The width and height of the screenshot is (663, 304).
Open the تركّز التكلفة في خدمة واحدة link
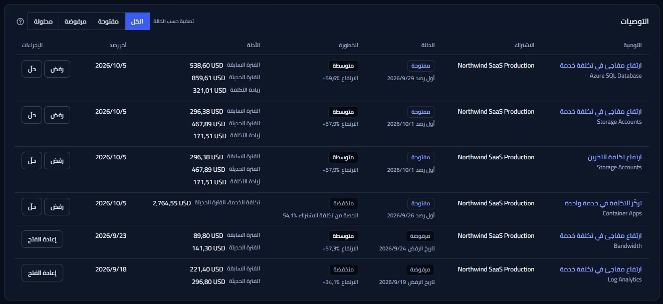[603, 203]
